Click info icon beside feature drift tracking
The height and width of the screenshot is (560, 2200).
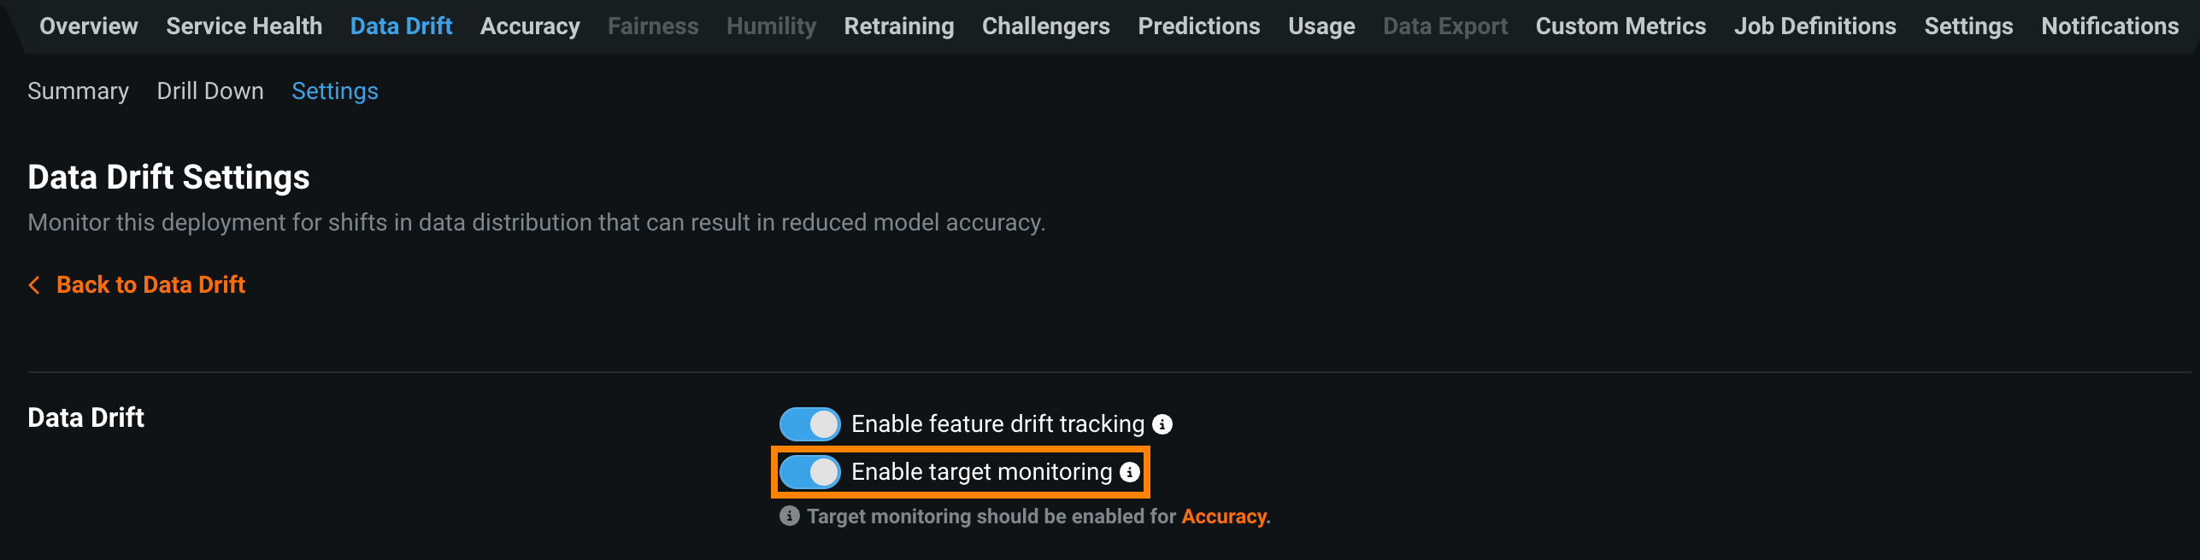coord(1162,424)
